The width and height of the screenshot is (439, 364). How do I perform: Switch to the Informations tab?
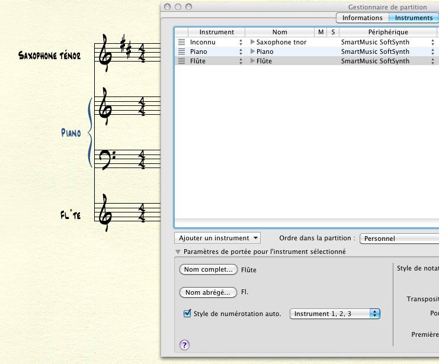(x=362, y=18)
